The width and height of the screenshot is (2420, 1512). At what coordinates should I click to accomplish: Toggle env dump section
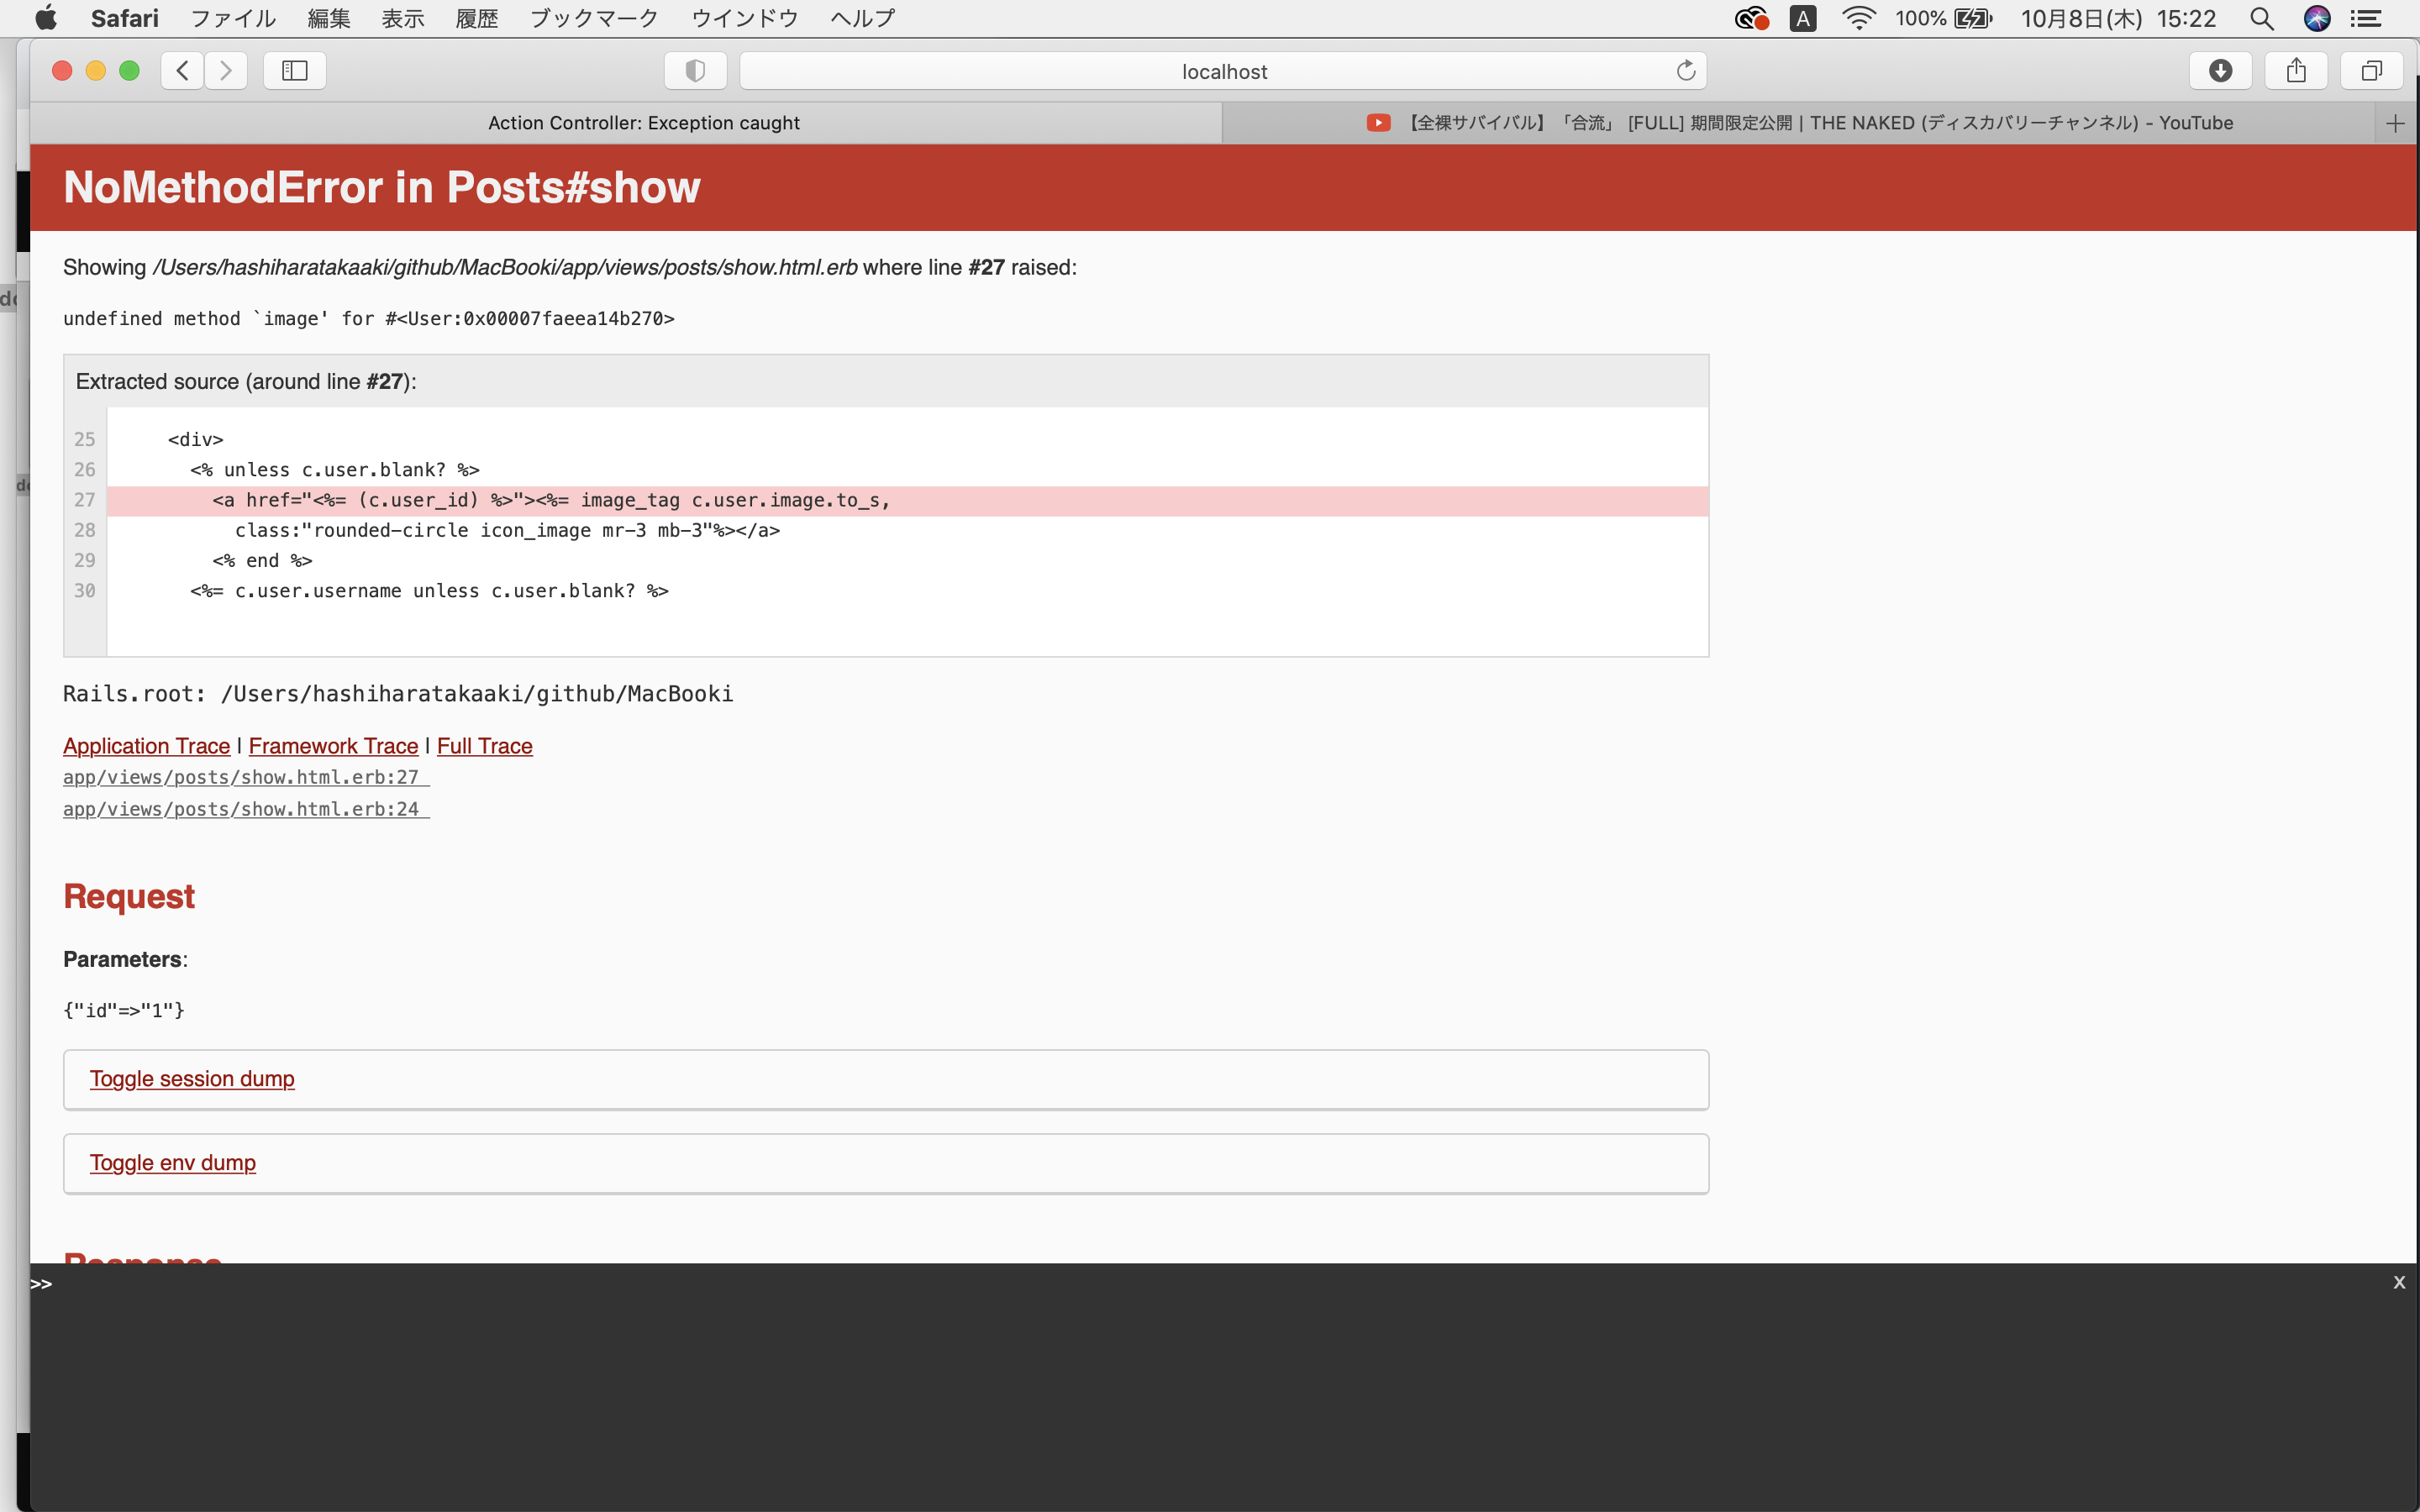pos(173,1163)
